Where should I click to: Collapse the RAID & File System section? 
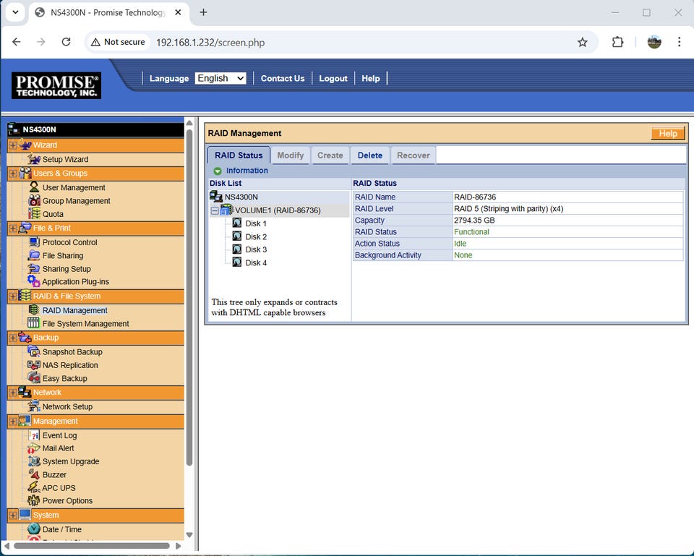click(13, 296)
